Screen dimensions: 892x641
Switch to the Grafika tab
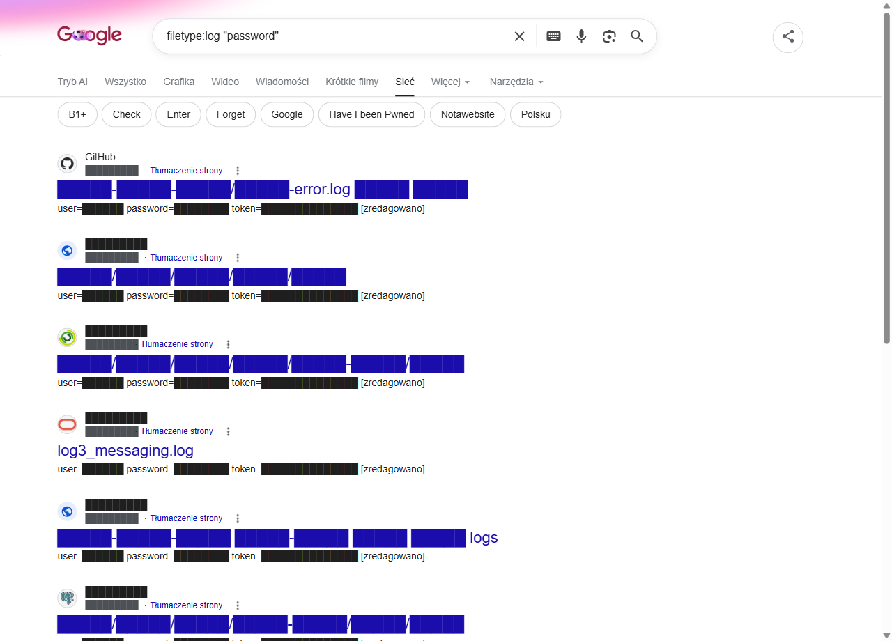(179, 82)
